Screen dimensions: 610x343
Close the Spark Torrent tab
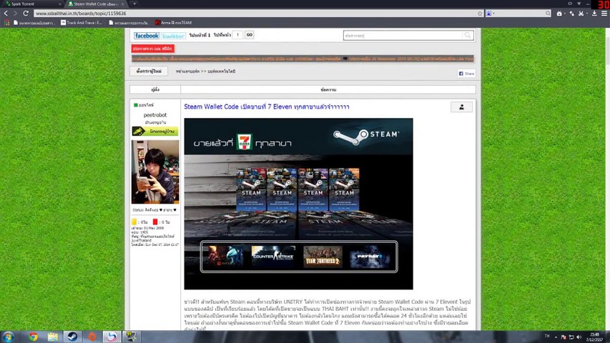[60, 4]
